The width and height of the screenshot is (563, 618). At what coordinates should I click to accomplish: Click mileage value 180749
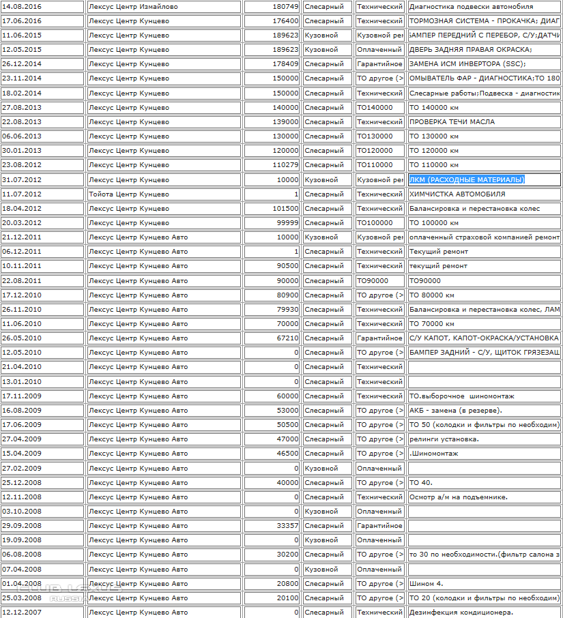click(272, 7)
